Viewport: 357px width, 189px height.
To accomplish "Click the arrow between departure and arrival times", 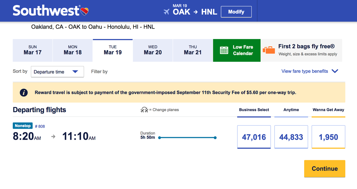I will (x=53, y=136).
